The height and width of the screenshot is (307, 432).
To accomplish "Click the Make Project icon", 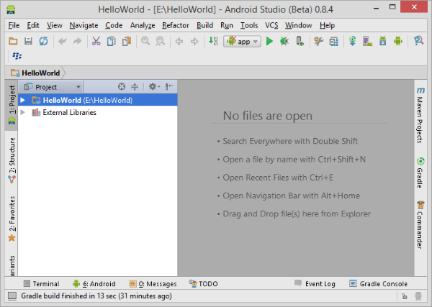I will [x=213, y=41].
